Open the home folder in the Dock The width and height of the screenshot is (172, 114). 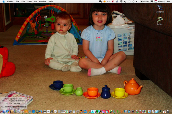pos(164,111)
